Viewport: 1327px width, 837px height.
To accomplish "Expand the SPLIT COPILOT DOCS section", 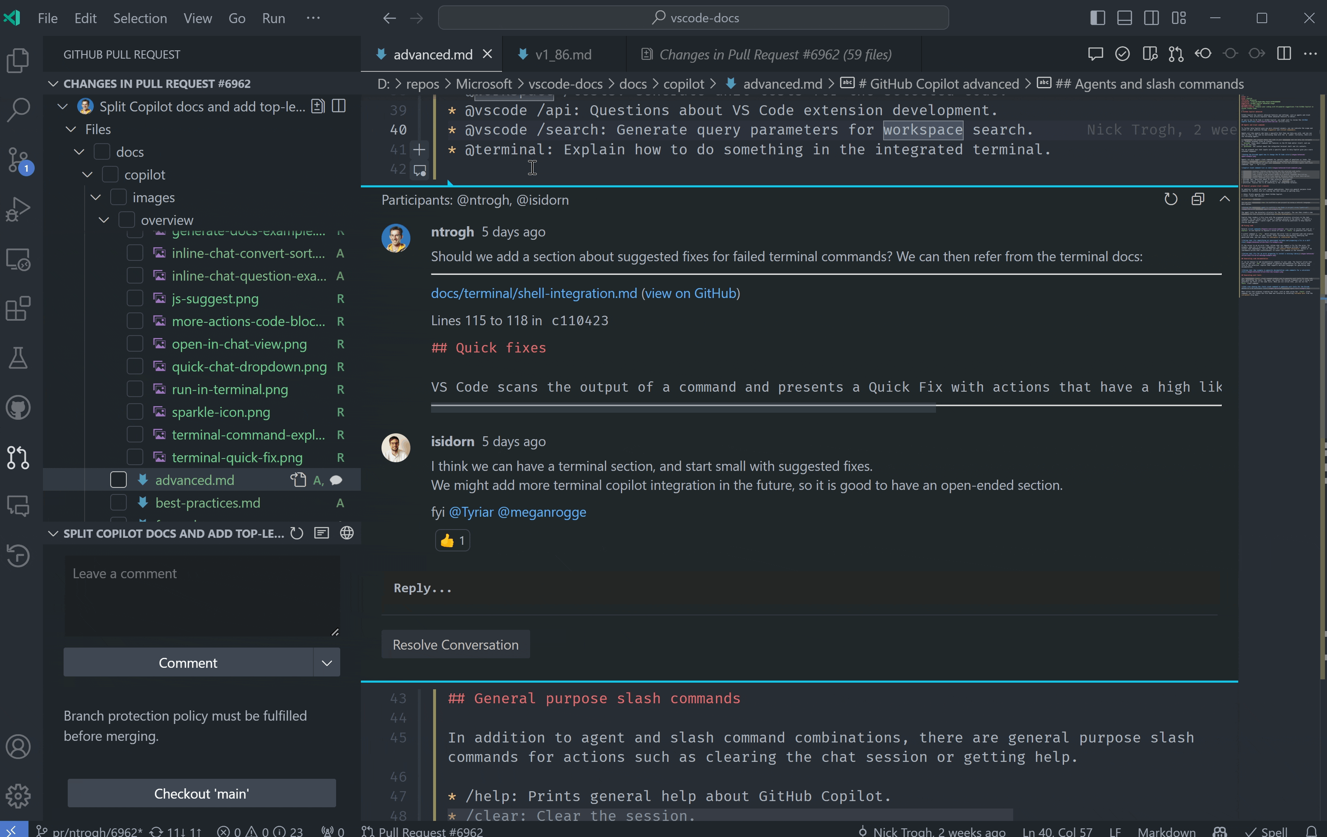I will pyautogui.click(x=51, y=532).
